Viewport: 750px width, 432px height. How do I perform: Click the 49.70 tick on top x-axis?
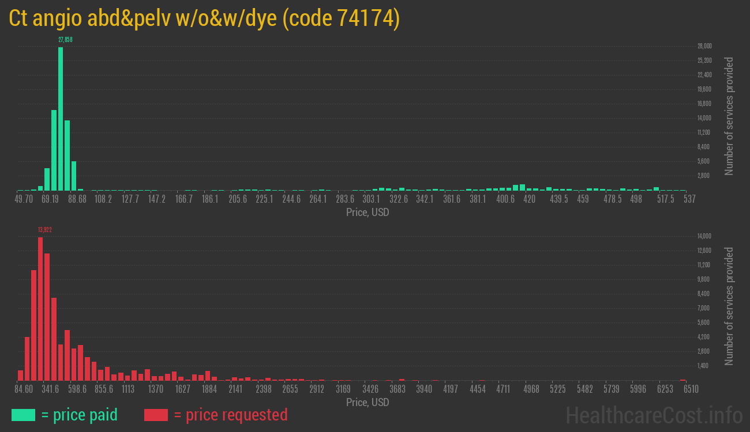coord(24,199)
